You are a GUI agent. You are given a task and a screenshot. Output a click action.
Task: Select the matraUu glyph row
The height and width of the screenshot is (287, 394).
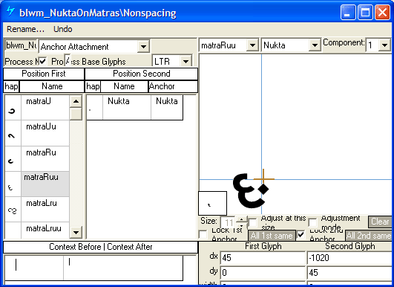pos(37,133)
